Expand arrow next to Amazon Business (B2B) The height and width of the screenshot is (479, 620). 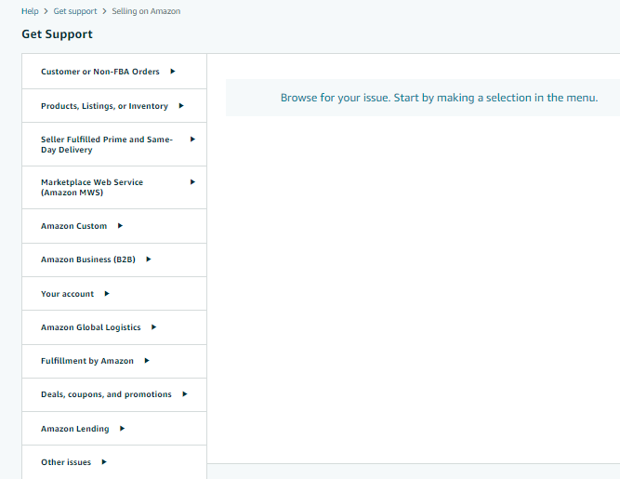[149, 259]
